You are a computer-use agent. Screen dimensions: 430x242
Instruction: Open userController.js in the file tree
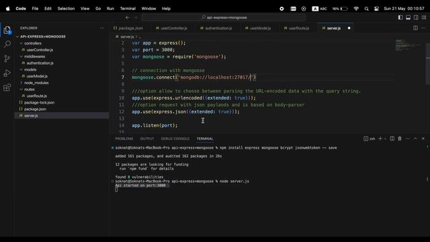click(40, 50)
